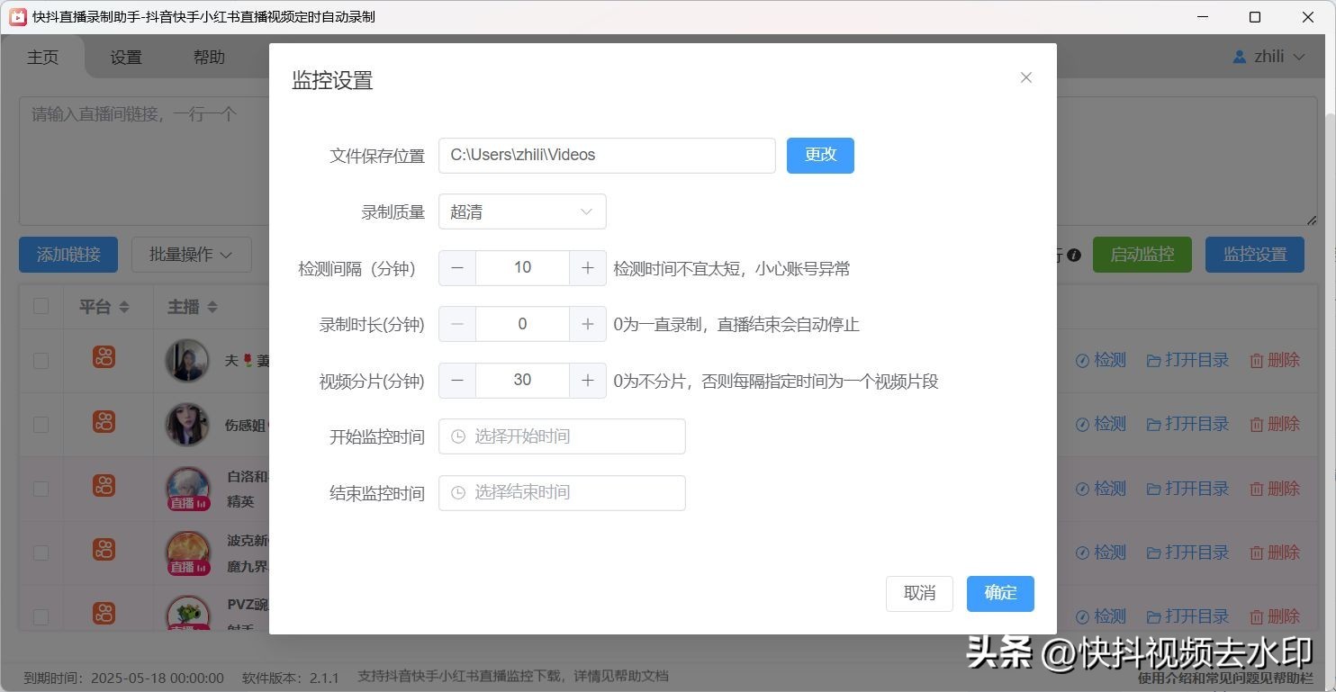Screen dimensions: 1336x692
Task: Click the 文件保存位置 path input field
Action: pos(607,155)
